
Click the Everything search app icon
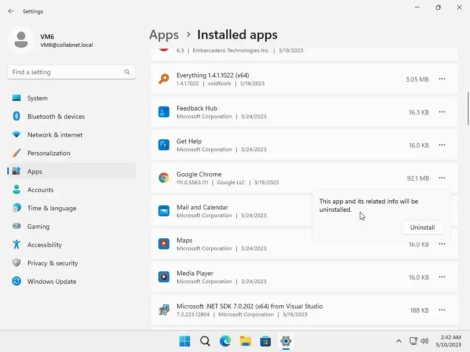[163, 79]
